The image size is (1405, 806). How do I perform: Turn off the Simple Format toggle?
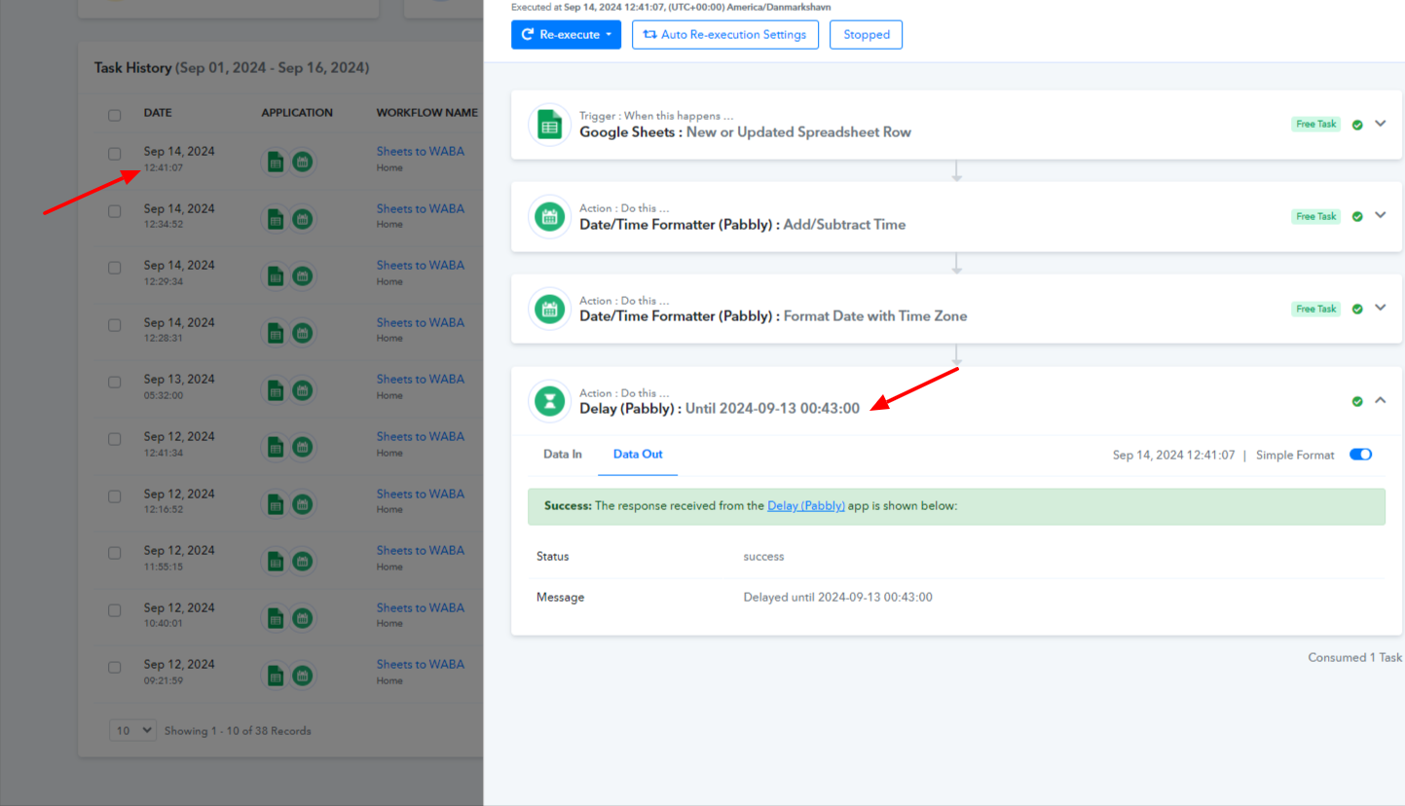[x=1360, y=455]
